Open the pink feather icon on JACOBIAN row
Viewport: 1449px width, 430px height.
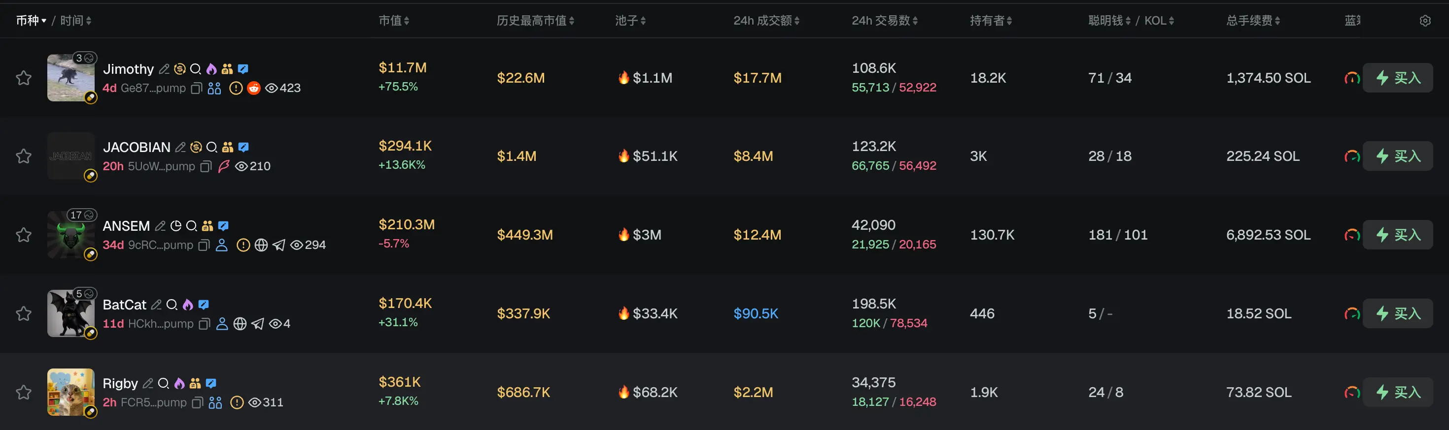tap(223, 166)
